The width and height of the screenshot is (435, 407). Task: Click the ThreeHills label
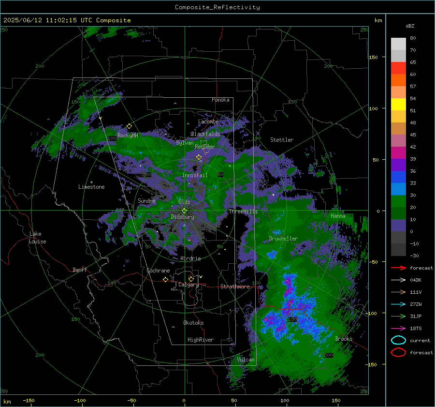[243, 211]
